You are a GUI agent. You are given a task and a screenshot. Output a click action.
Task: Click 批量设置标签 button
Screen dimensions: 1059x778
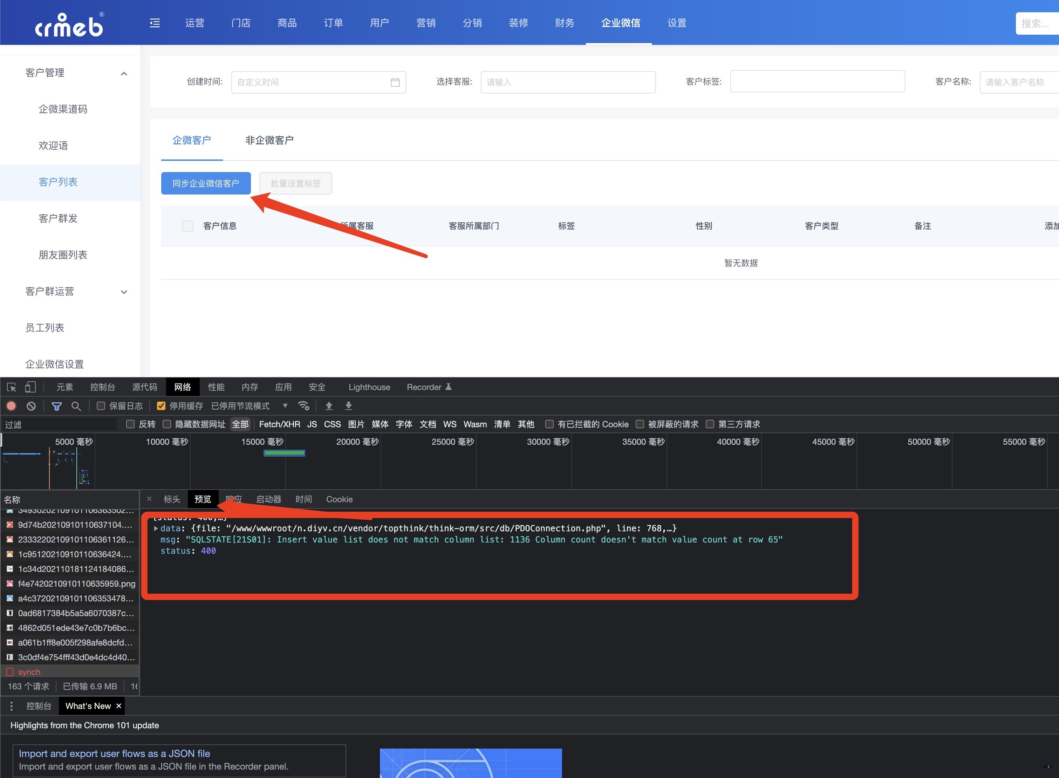tap(296, 183)
